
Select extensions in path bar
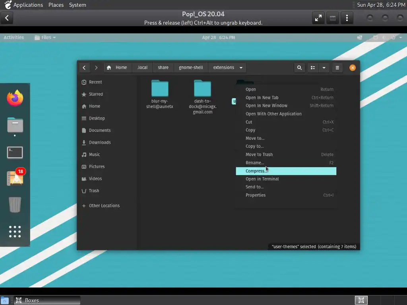click(x=223, y=68)
